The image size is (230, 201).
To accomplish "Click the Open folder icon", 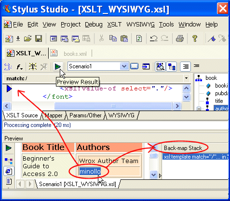I will click(28, 38).
